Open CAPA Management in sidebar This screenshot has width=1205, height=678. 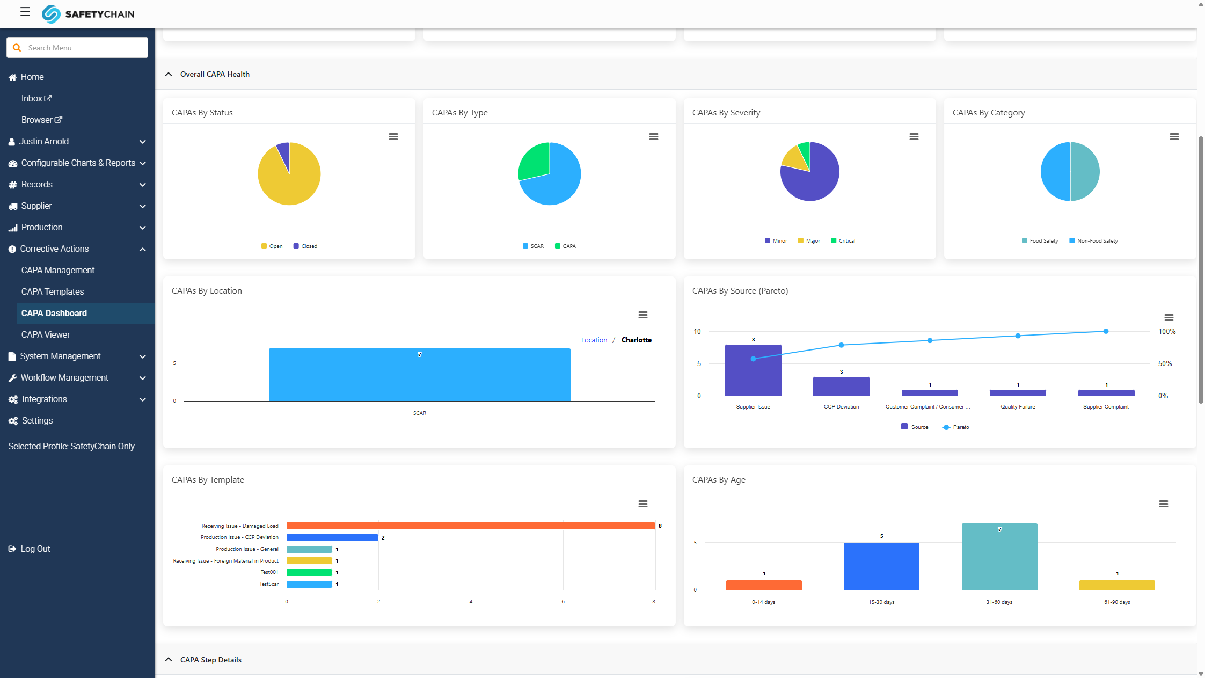click(58, 270)
